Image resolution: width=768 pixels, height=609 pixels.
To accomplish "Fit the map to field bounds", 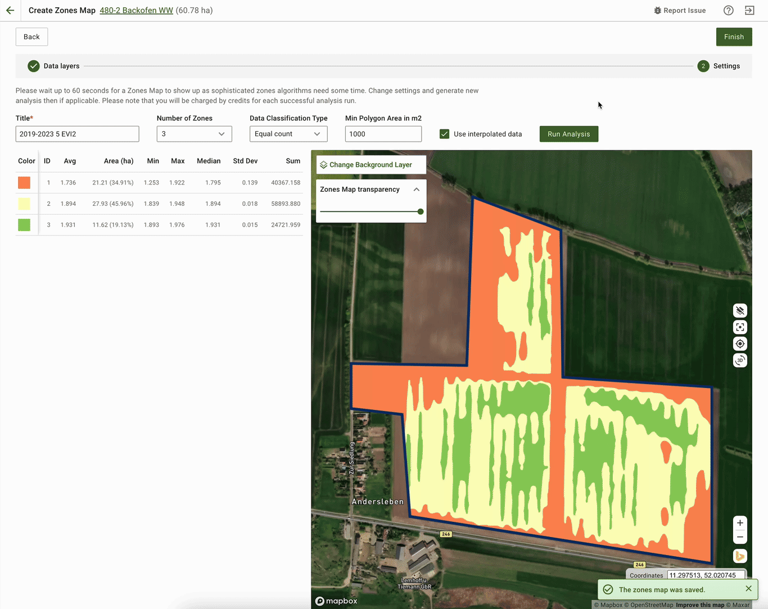I will (740, 327).
